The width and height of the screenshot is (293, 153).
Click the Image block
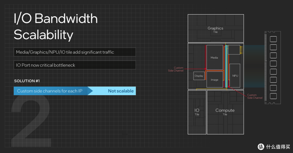[215, 79]
